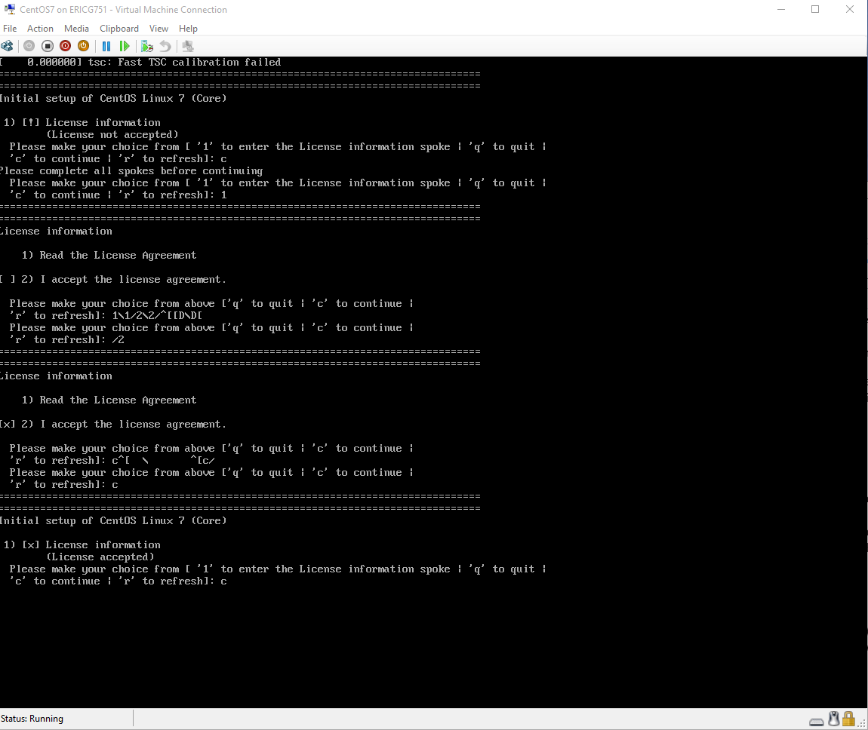Viewport: 868px width, 730px height.
Task: Click the padlock security icon in the status bar
Action: coord(848,719)
